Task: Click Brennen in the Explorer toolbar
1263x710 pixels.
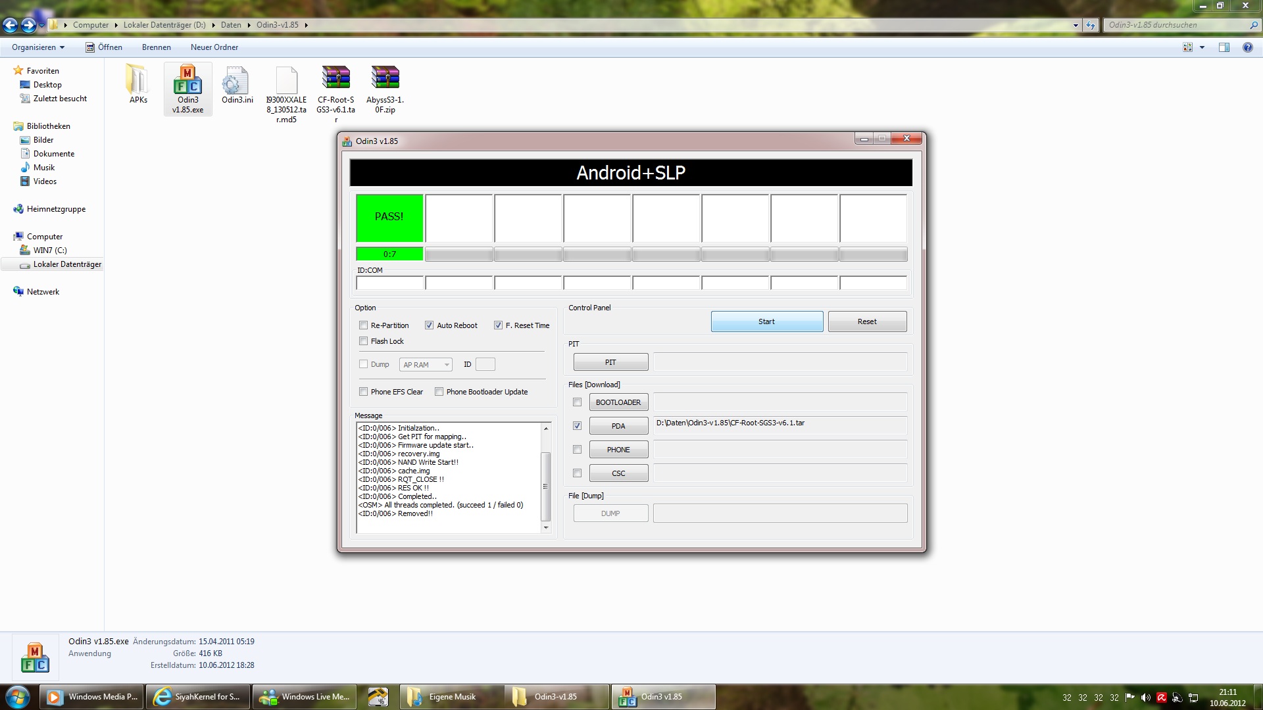Action: click(157, 47)
